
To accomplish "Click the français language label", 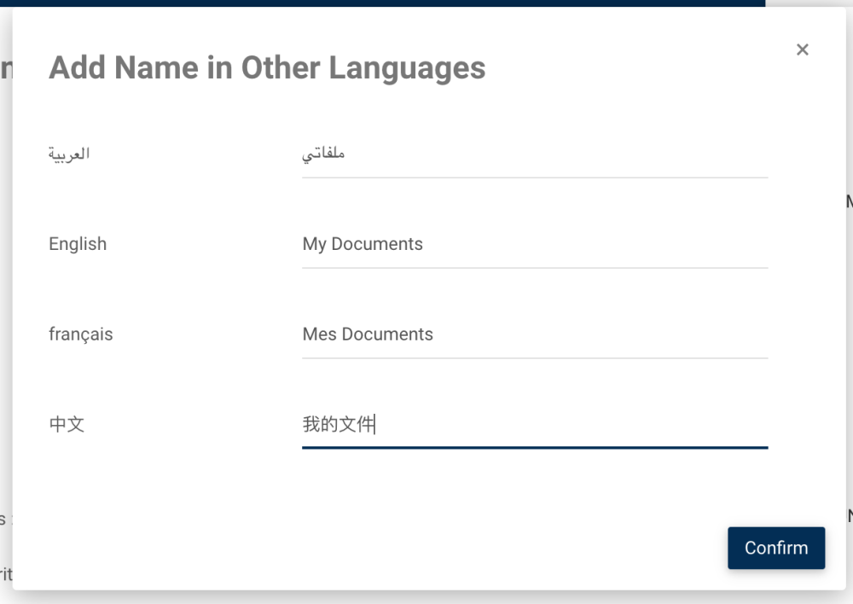I will click(x=80, y=334).
